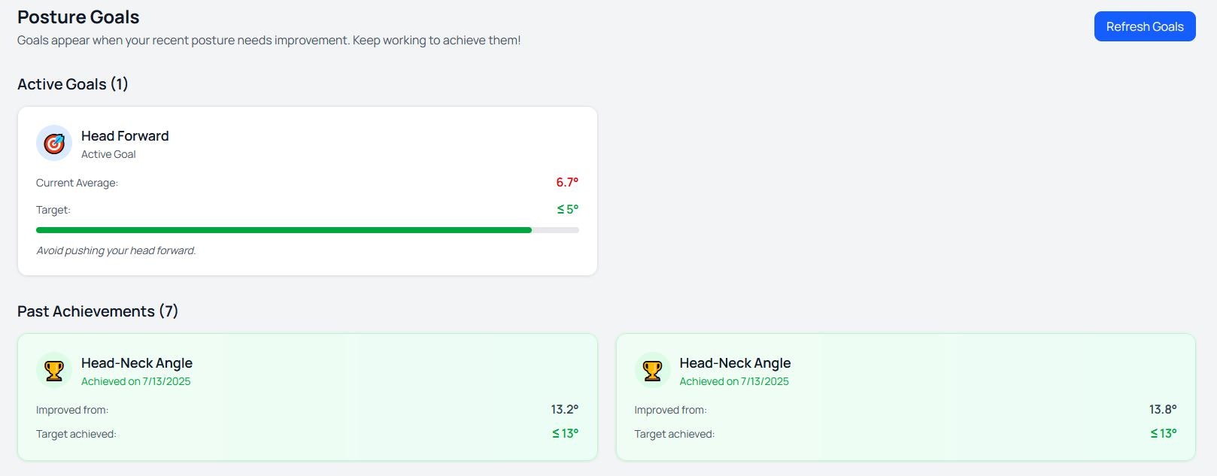This screenshot has height=476, width=1217.
Task: Click Achieved date in 13.8° card
Action: pos(734,381)
